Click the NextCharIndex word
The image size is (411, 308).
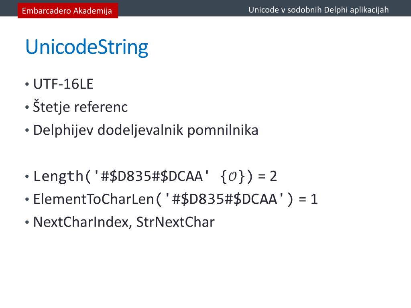click(x=81, y=222)
